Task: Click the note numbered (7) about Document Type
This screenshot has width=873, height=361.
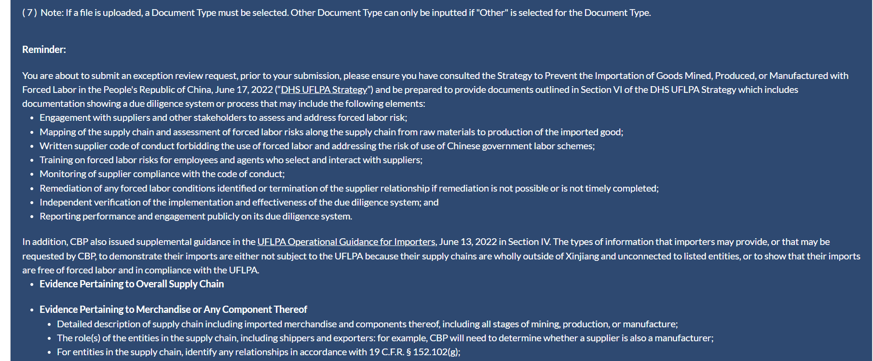Action: [x=336, y=13]
